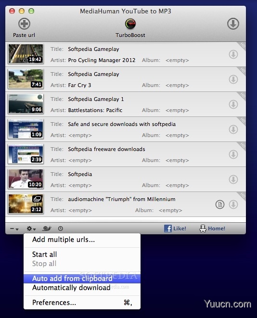Select the 2:39 video thumbnail
This screenshot has width=257, height=318.
tap(26, 154)
